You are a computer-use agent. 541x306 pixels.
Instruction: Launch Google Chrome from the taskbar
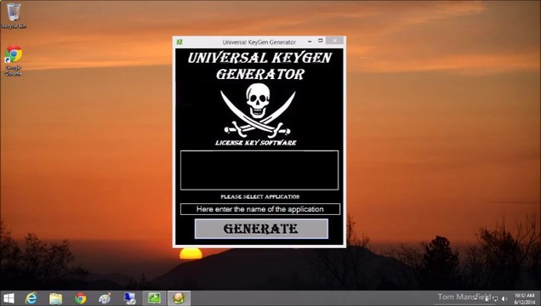click(x=81, y=298)
